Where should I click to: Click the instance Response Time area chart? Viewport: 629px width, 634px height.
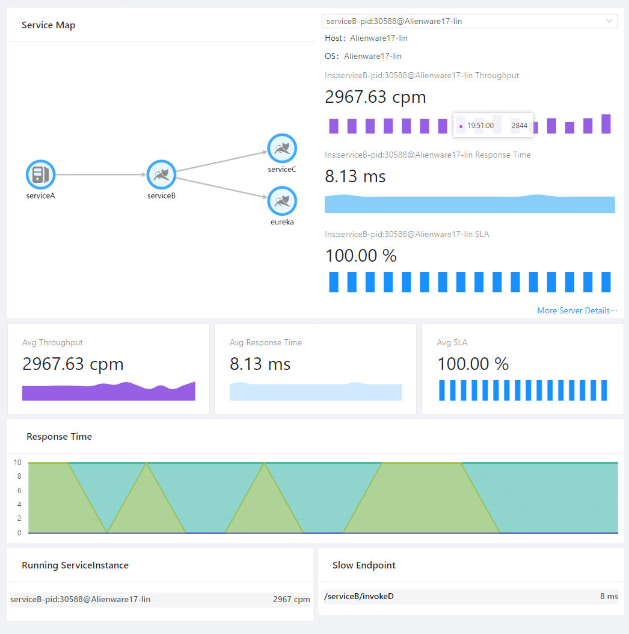tap(470, 205)
